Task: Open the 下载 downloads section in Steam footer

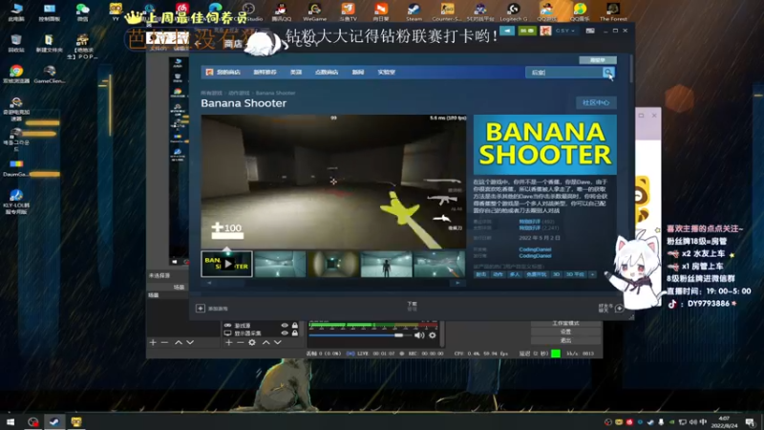Action: 413,306
